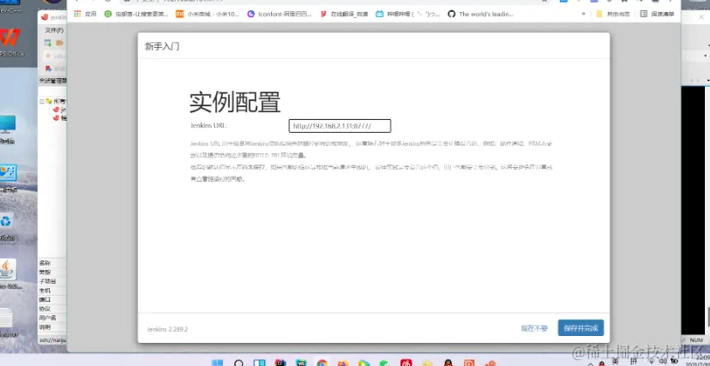
Task: Open WebStorm from taskbar
Action: tap(301, 363)
